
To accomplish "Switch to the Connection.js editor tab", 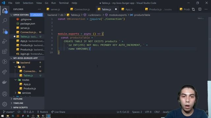I will pyautogui.click(x=82, y=10).
